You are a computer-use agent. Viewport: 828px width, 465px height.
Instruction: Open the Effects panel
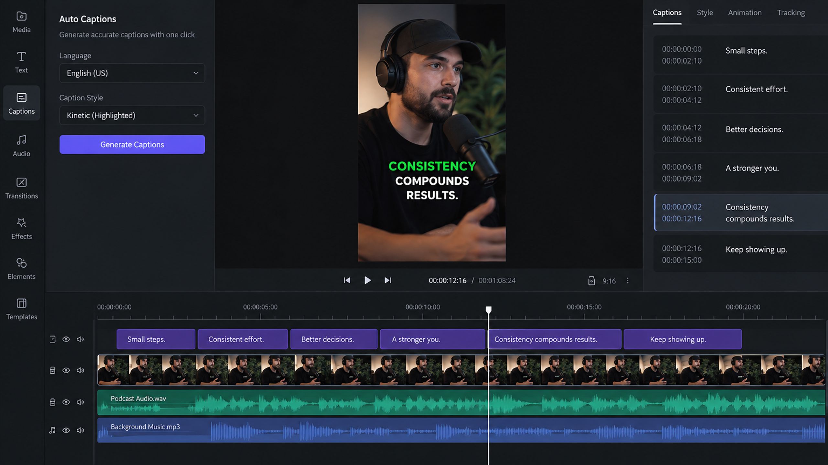[x=21, y=228]
